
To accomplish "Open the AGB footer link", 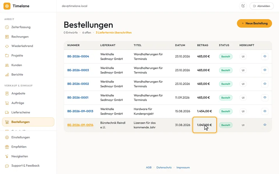I will [149, 167].
